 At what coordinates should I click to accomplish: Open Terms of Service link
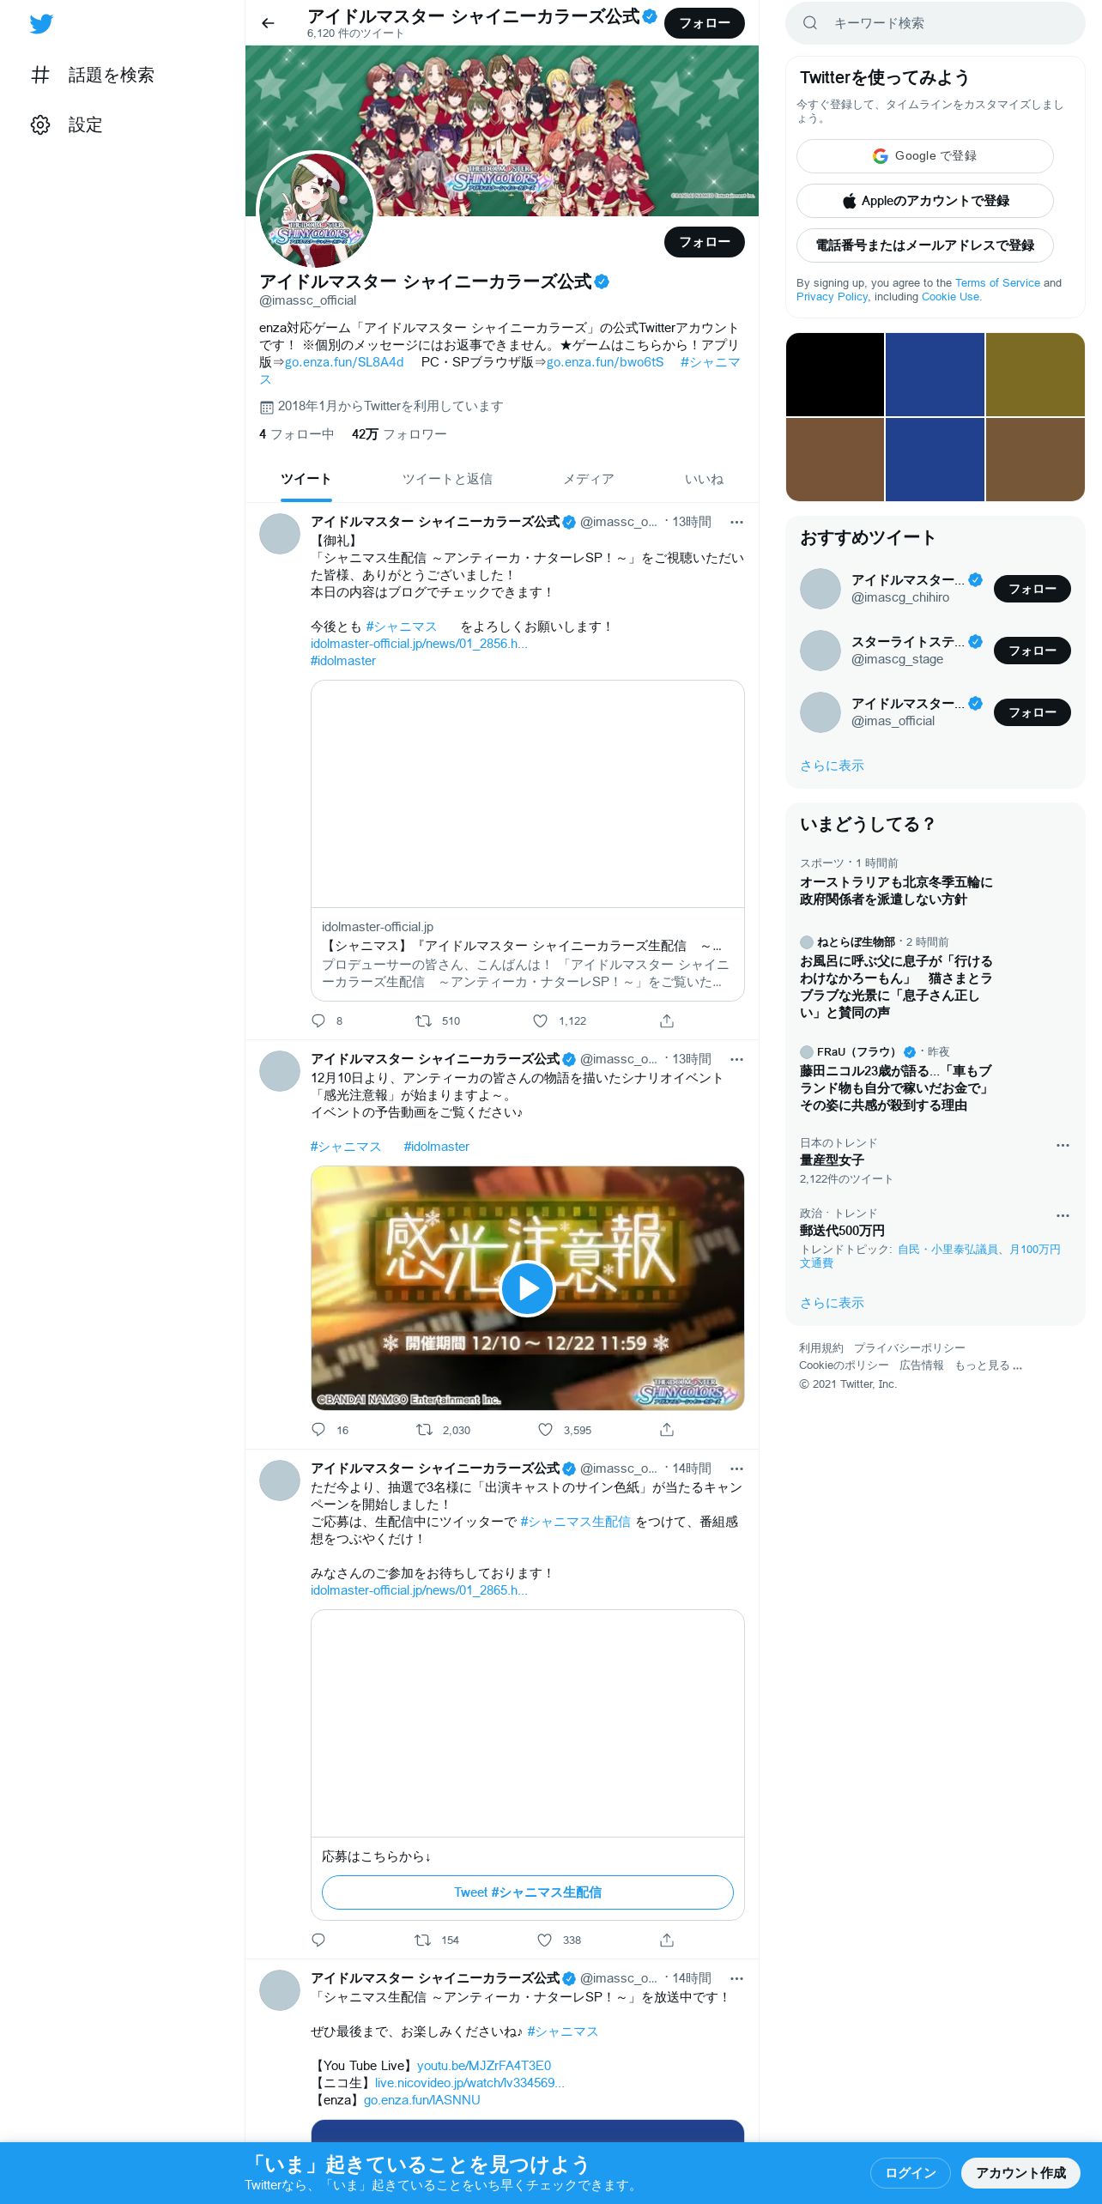click(x=997, y=282)
